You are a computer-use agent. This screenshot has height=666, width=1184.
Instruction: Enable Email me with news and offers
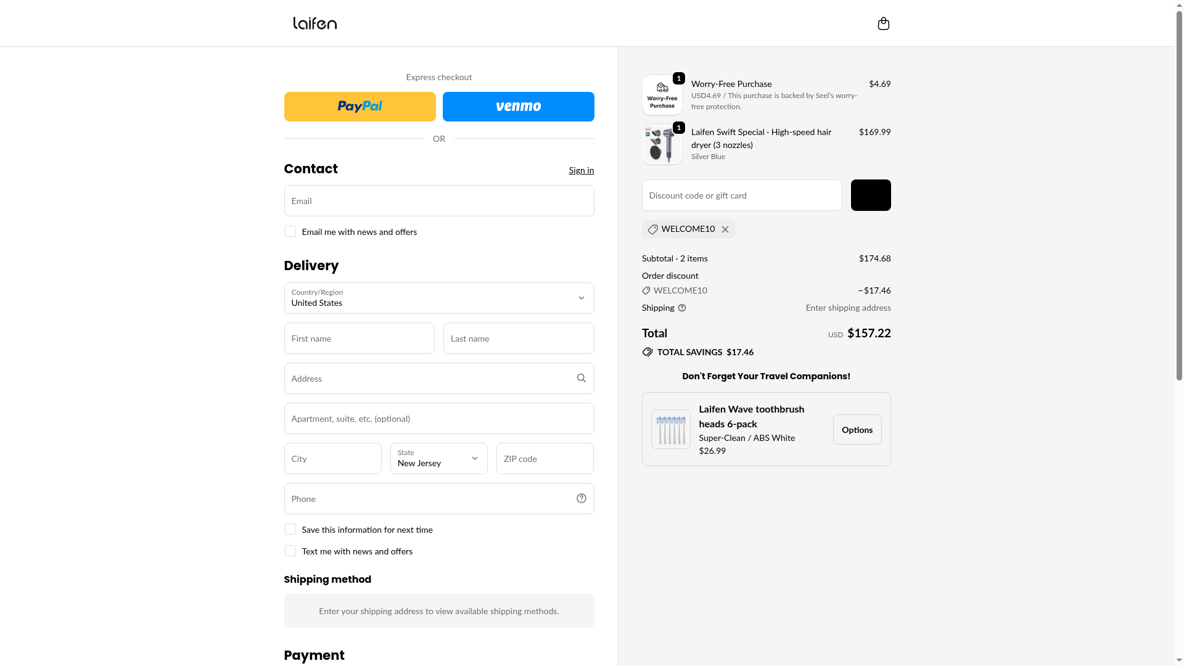[x=290, y=231]
